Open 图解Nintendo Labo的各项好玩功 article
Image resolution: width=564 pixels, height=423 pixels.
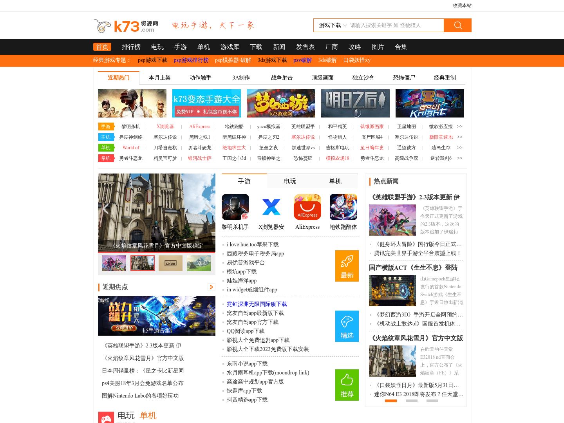tap(140, 396)
